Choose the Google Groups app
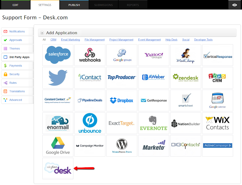242x185 pixels. click(x=122, y=55)
